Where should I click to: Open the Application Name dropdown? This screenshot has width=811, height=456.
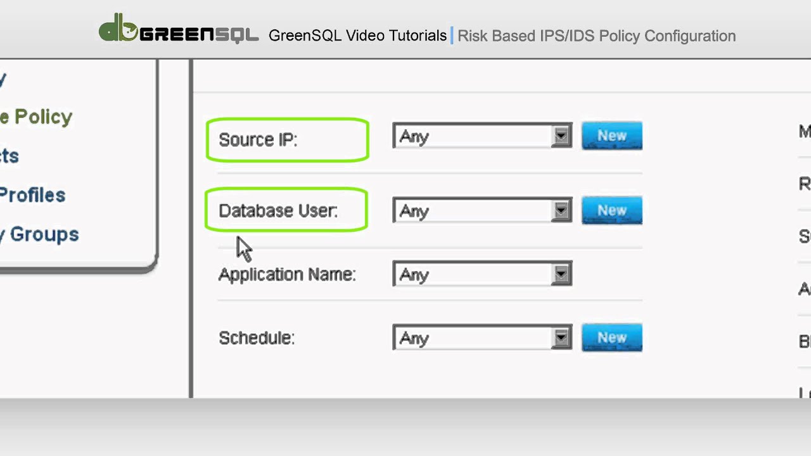pos(482,274)
